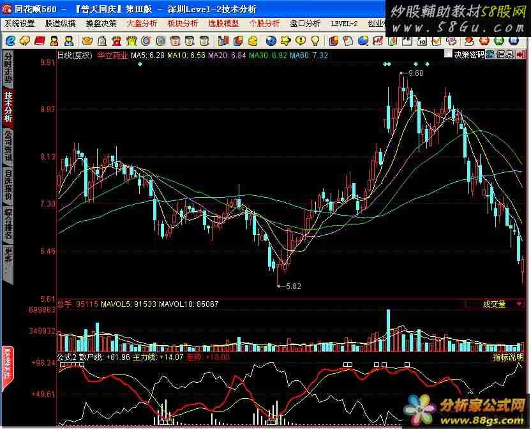Click the 公式2 indicator name

point(67,357)
